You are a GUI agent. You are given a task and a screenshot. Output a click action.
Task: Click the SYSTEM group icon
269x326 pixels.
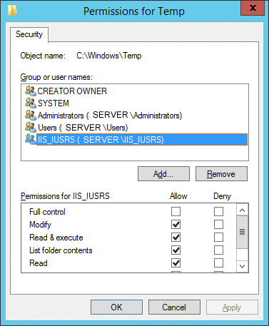31,103
